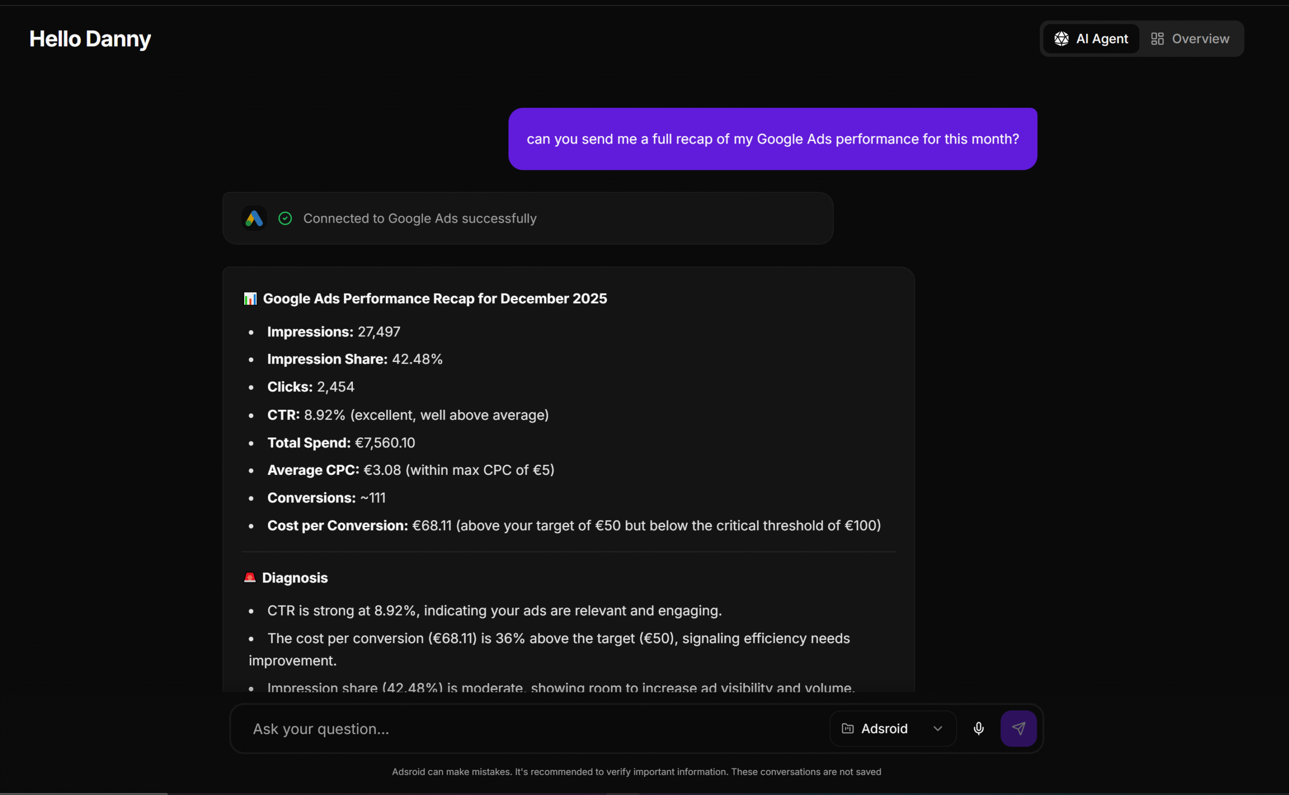Viewport: 1289px width, 795px height.
Task: Switch to the Overview tab
Action: tap(1190, 39)
